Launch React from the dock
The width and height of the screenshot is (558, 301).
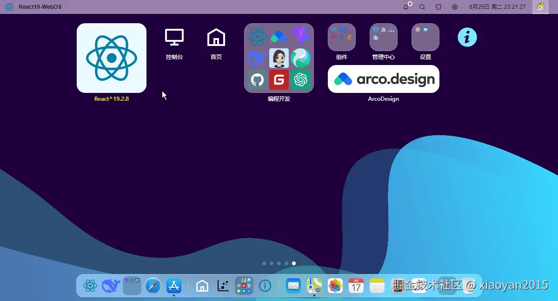click(90, 286)
